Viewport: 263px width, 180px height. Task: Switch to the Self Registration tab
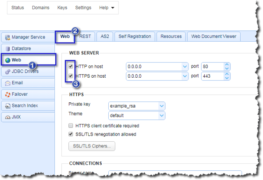135,36
